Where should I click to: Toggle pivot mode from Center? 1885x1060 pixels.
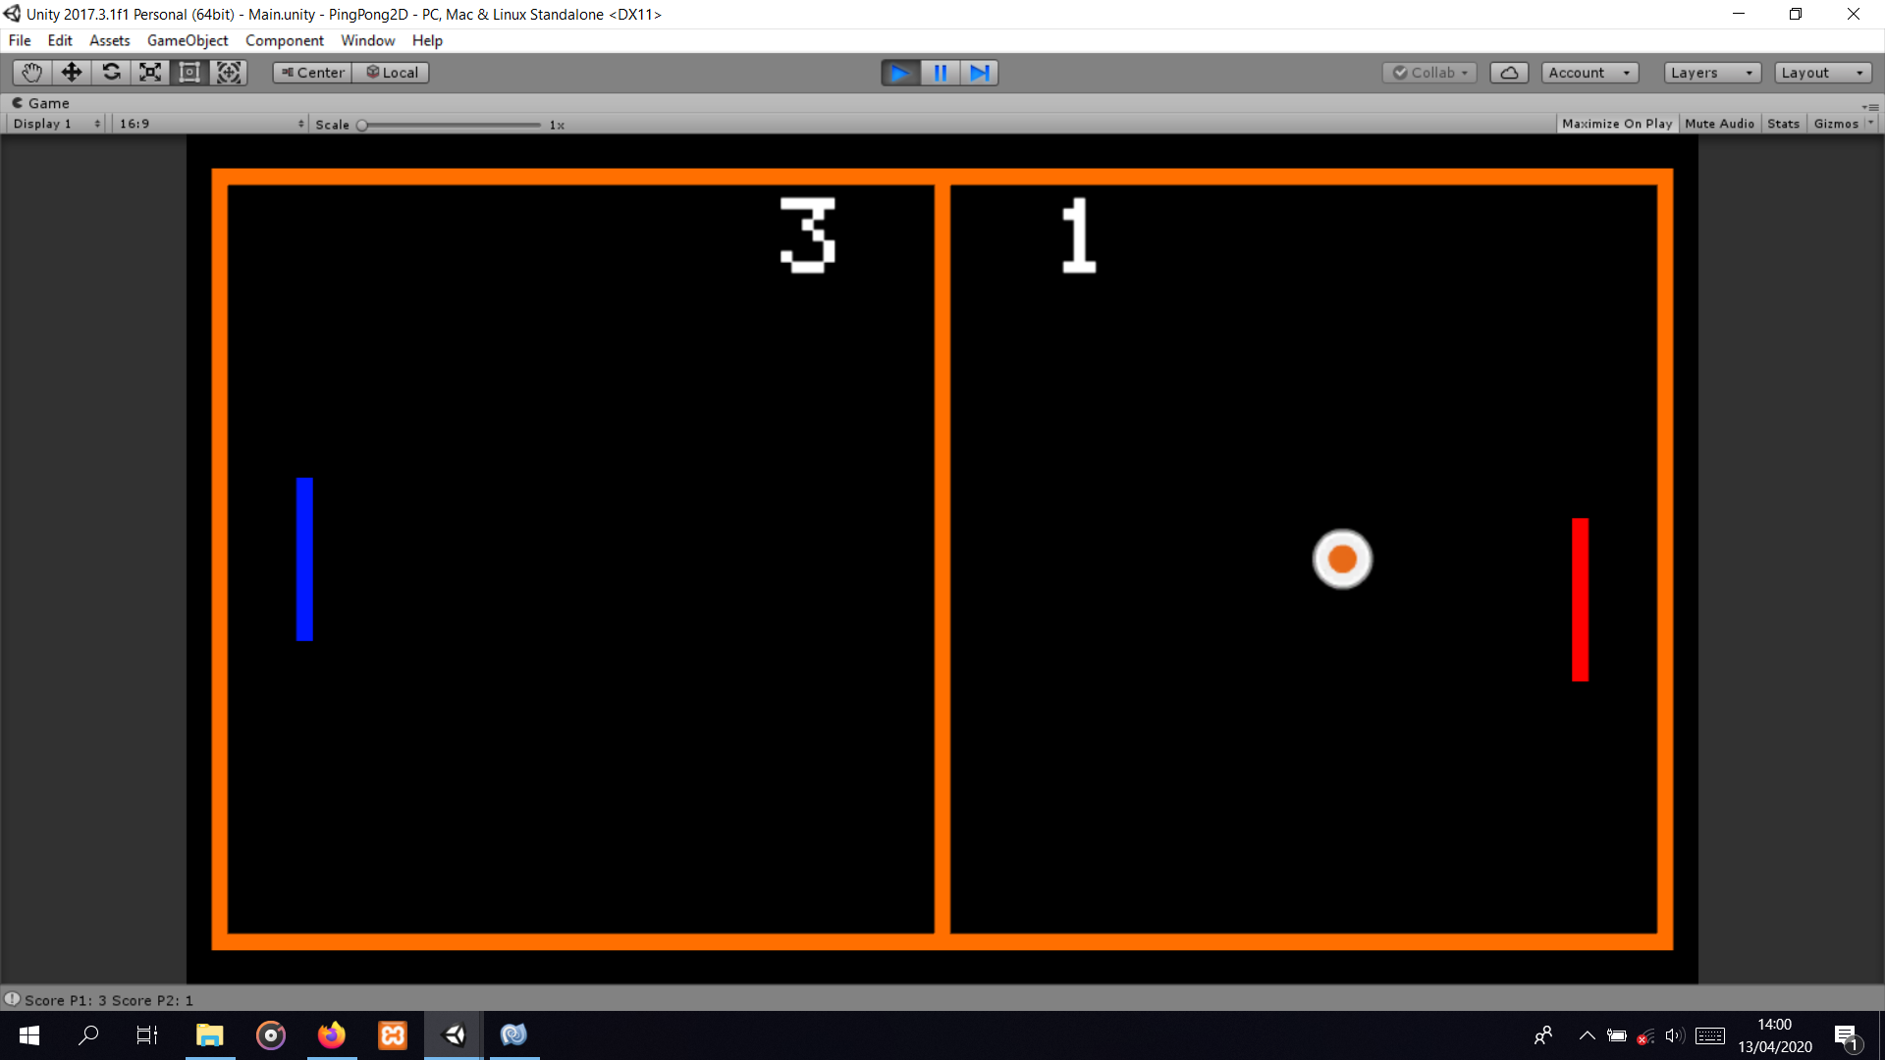pyautogui.click(x=311, y=72)
